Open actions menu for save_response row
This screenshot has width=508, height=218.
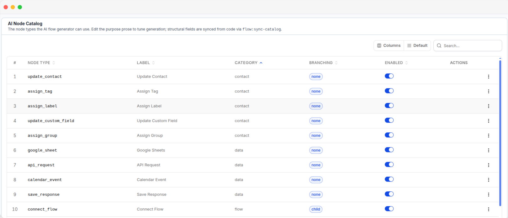(488, 194)
